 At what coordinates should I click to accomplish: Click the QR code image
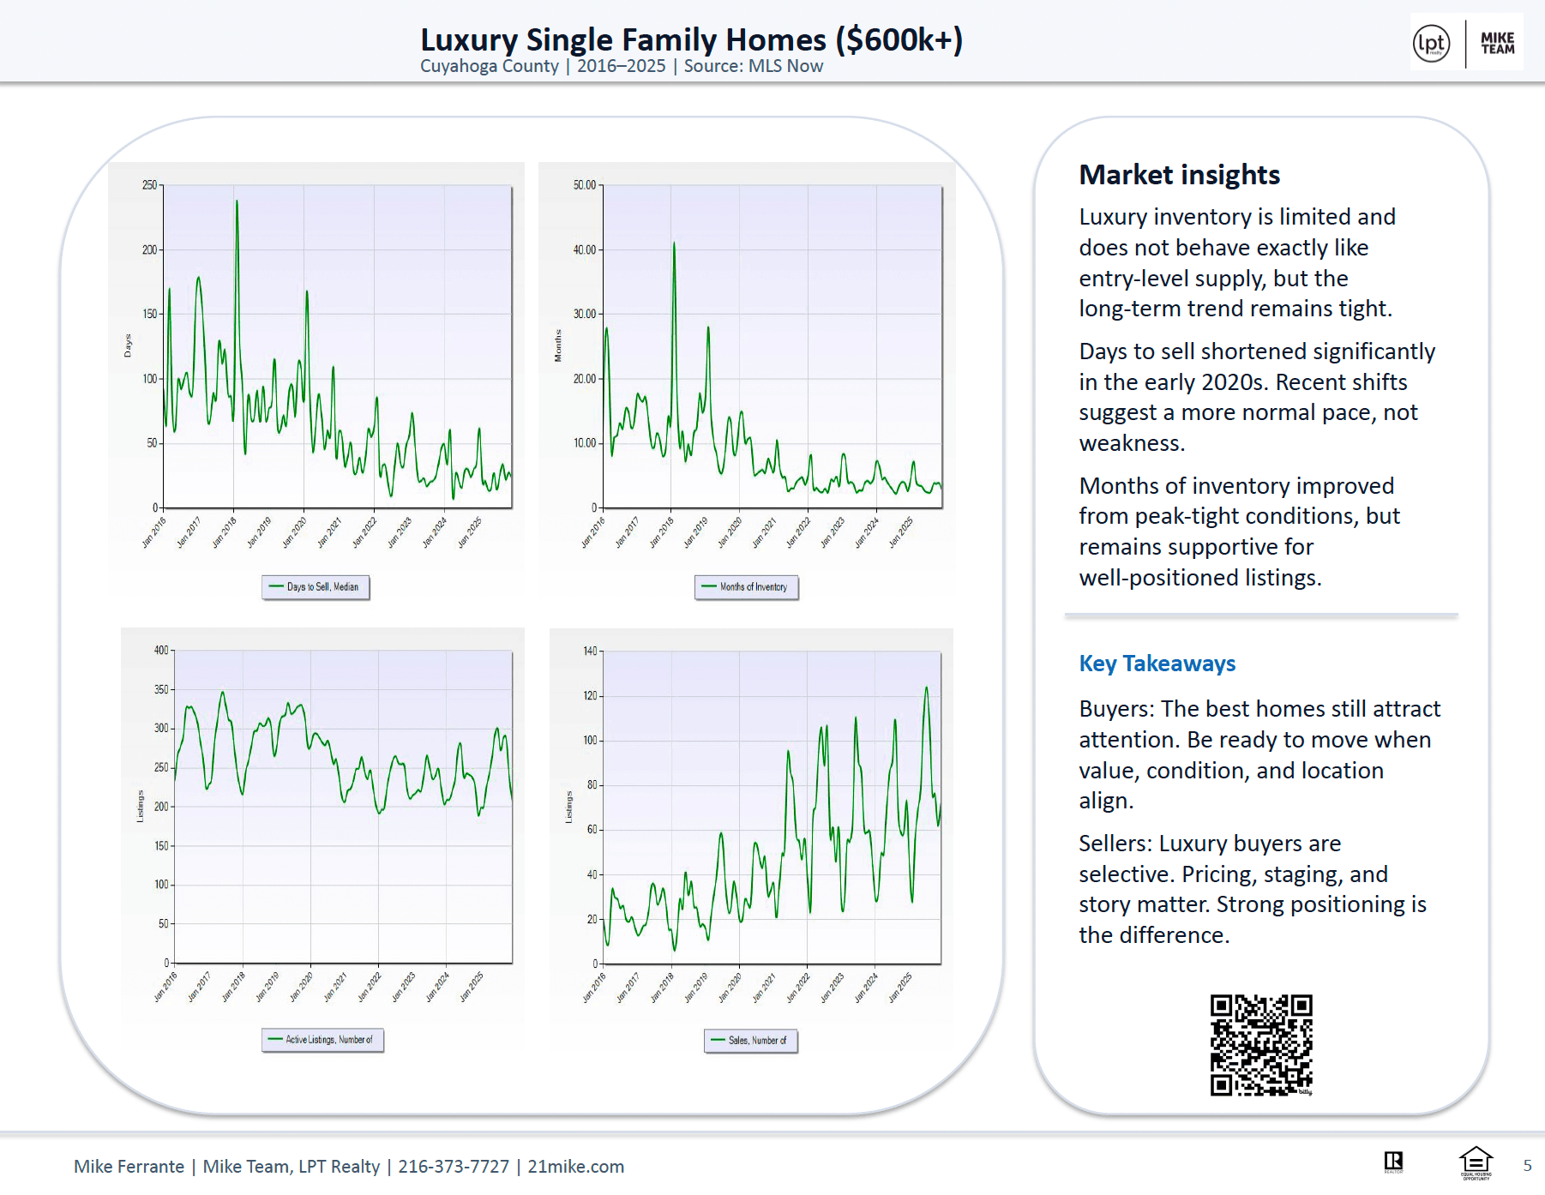pyautogui.click(x=1261, y=1044)
